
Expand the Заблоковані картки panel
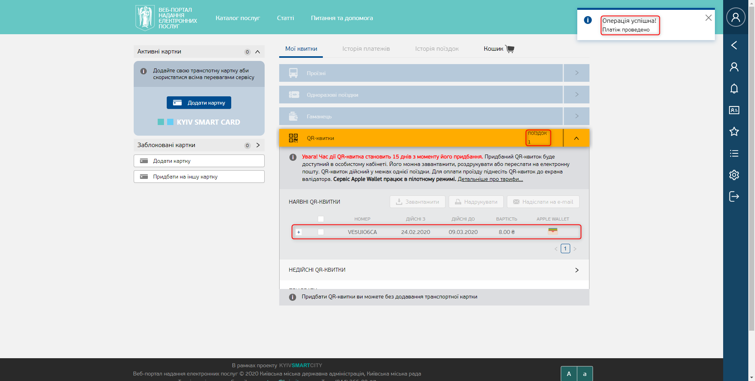(258, 145)
